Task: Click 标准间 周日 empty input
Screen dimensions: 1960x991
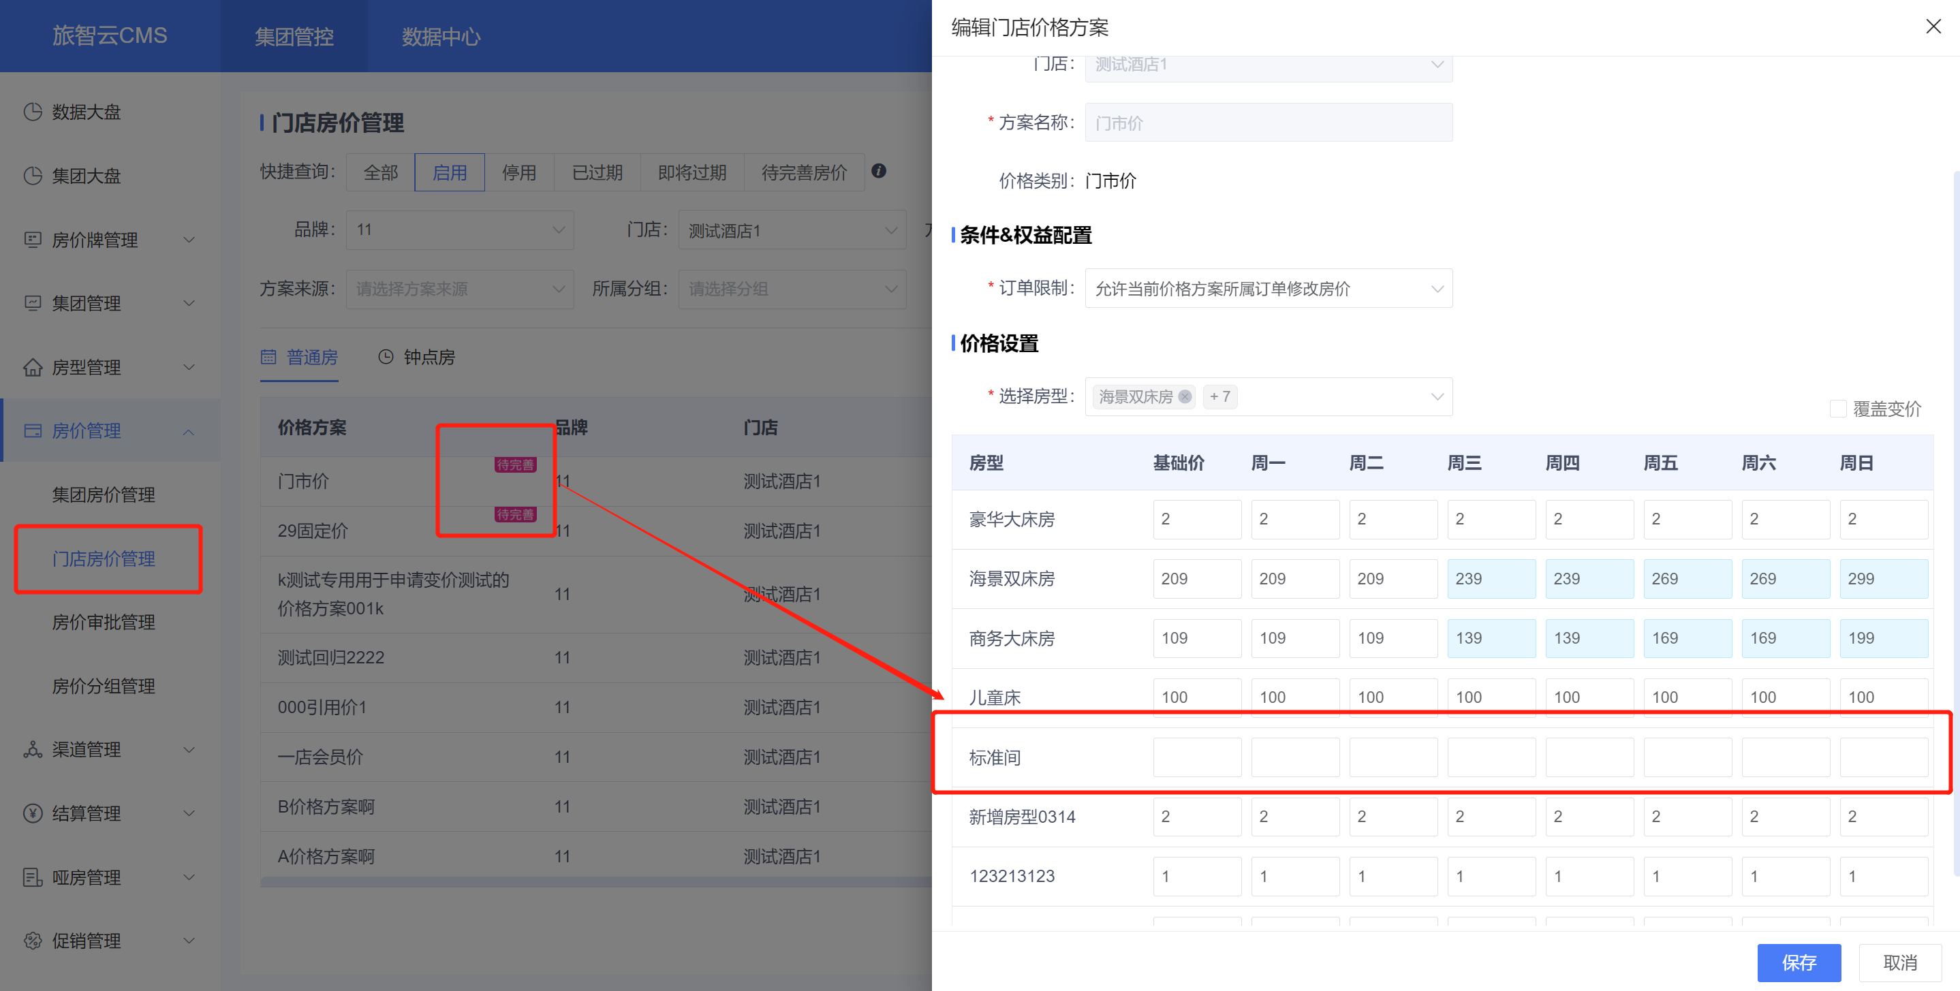Action: pos(1884,757)
